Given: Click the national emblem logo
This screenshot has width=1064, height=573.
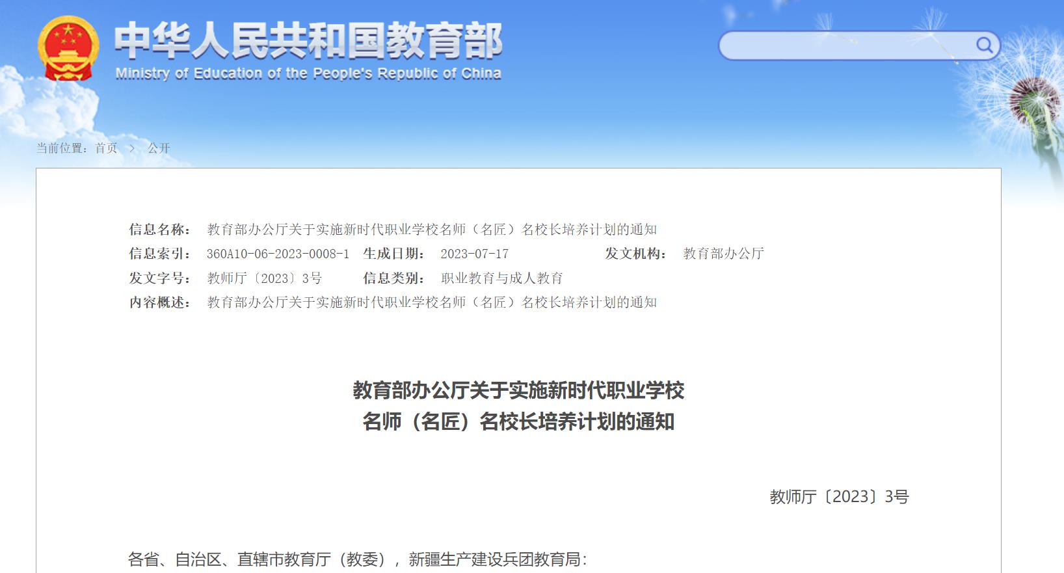Looking at the screenshot, I should coord(68,49).
